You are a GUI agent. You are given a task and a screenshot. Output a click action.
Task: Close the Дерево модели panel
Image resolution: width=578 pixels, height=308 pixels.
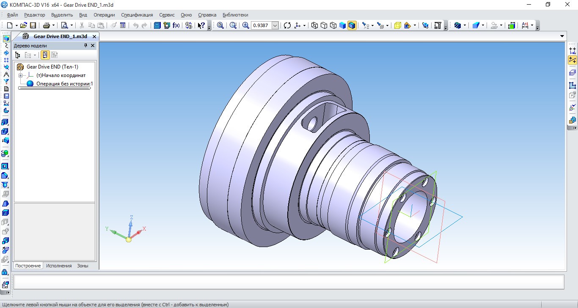click(x=93, y=45)
